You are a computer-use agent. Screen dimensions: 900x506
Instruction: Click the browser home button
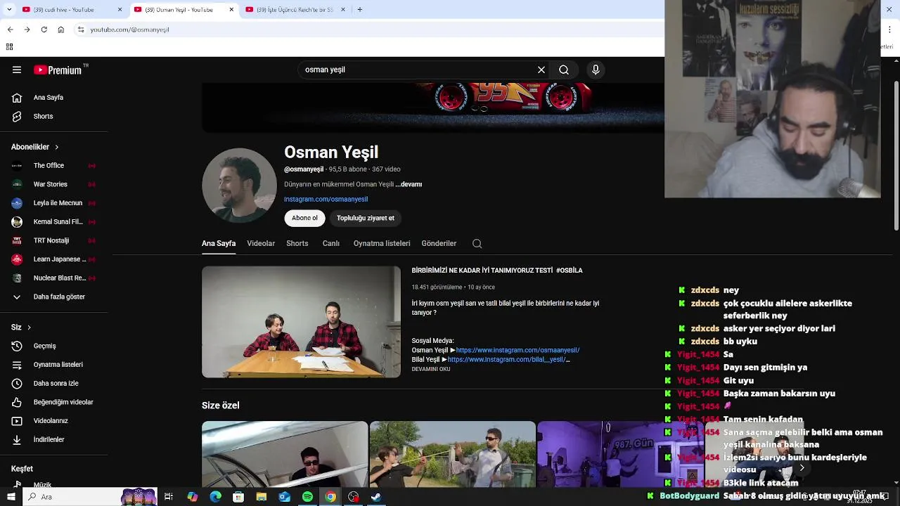tap(61, 30)
